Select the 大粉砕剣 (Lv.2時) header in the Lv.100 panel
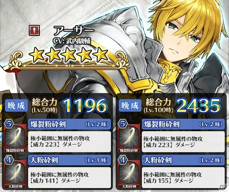 tap(183, 160)
